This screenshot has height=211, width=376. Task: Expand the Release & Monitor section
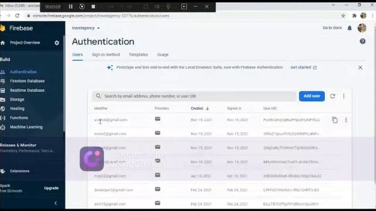click(x=28, y=148)
